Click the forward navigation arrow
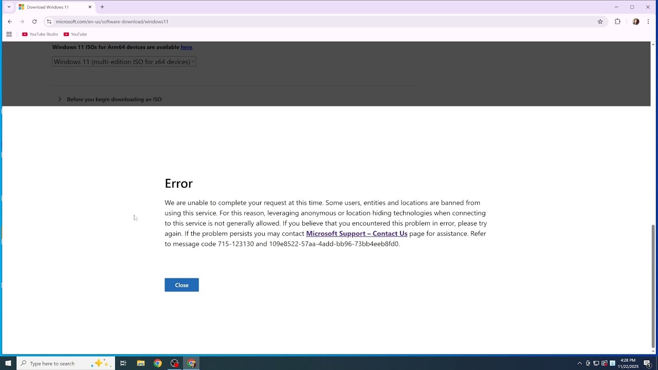The height and width of the screenshot is (370, 658). [22, 22]
